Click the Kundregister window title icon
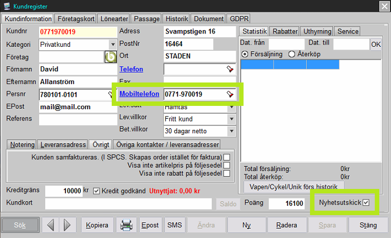Image resolution: width=391 pixels, height=238 pixels. 6,6
